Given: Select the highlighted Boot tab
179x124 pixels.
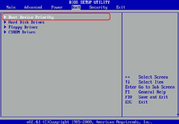Looking at the screenshot, I should point(76,7).
